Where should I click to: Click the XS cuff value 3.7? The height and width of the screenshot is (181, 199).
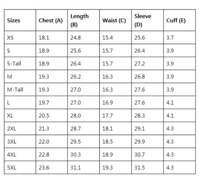(170, 38)
